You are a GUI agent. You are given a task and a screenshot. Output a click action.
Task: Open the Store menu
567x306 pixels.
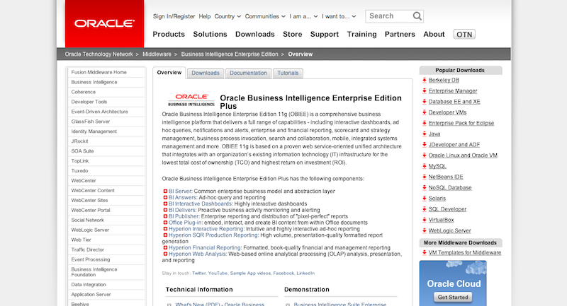(x=292, y=34)
